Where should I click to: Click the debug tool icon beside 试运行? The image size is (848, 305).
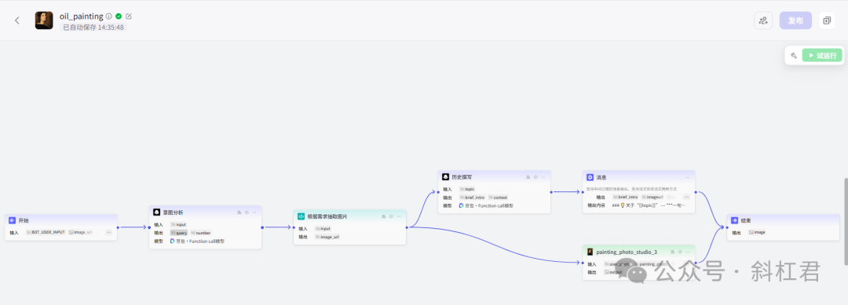point(793,55)
